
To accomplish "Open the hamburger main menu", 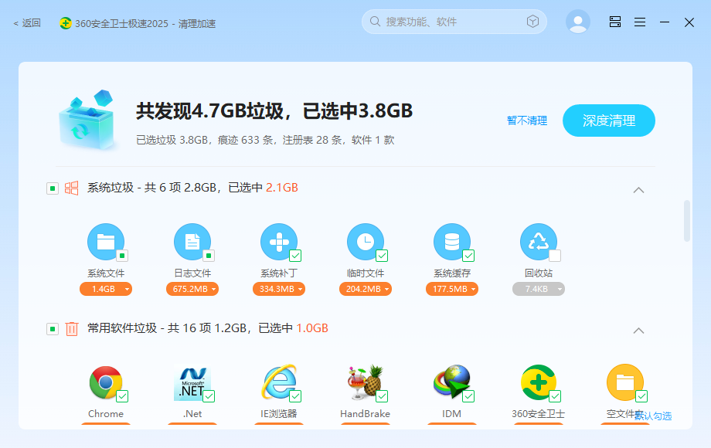I will click(x=640, y=22).
